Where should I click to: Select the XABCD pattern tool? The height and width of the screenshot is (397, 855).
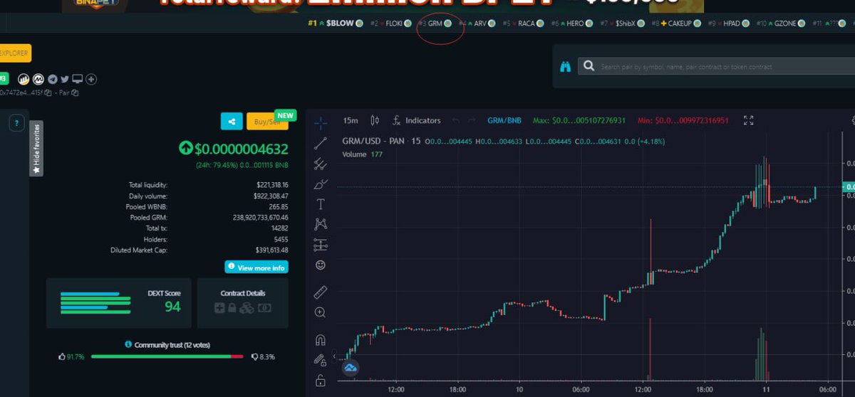pyautogui.click(x=321, y=223)
